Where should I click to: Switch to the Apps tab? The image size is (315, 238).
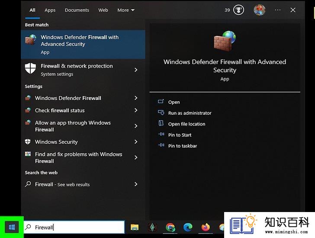pyautogui.click(x=50, y=10)
